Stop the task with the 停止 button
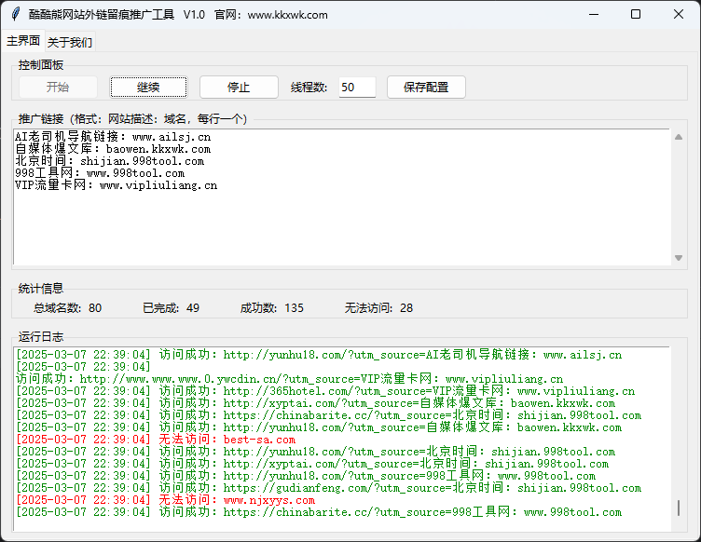This screenshot has width=701, height=542. coord(239,87)
